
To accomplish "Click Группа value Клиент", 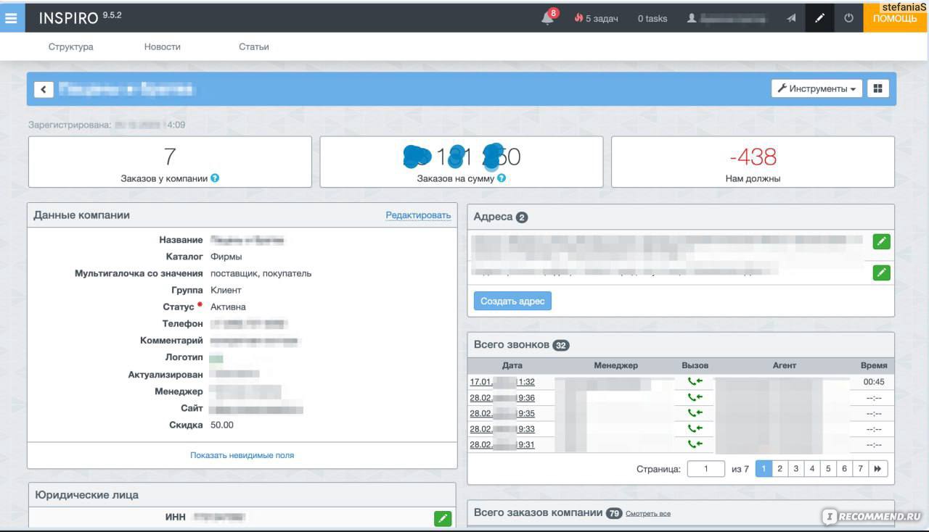I will click(226, 290).
